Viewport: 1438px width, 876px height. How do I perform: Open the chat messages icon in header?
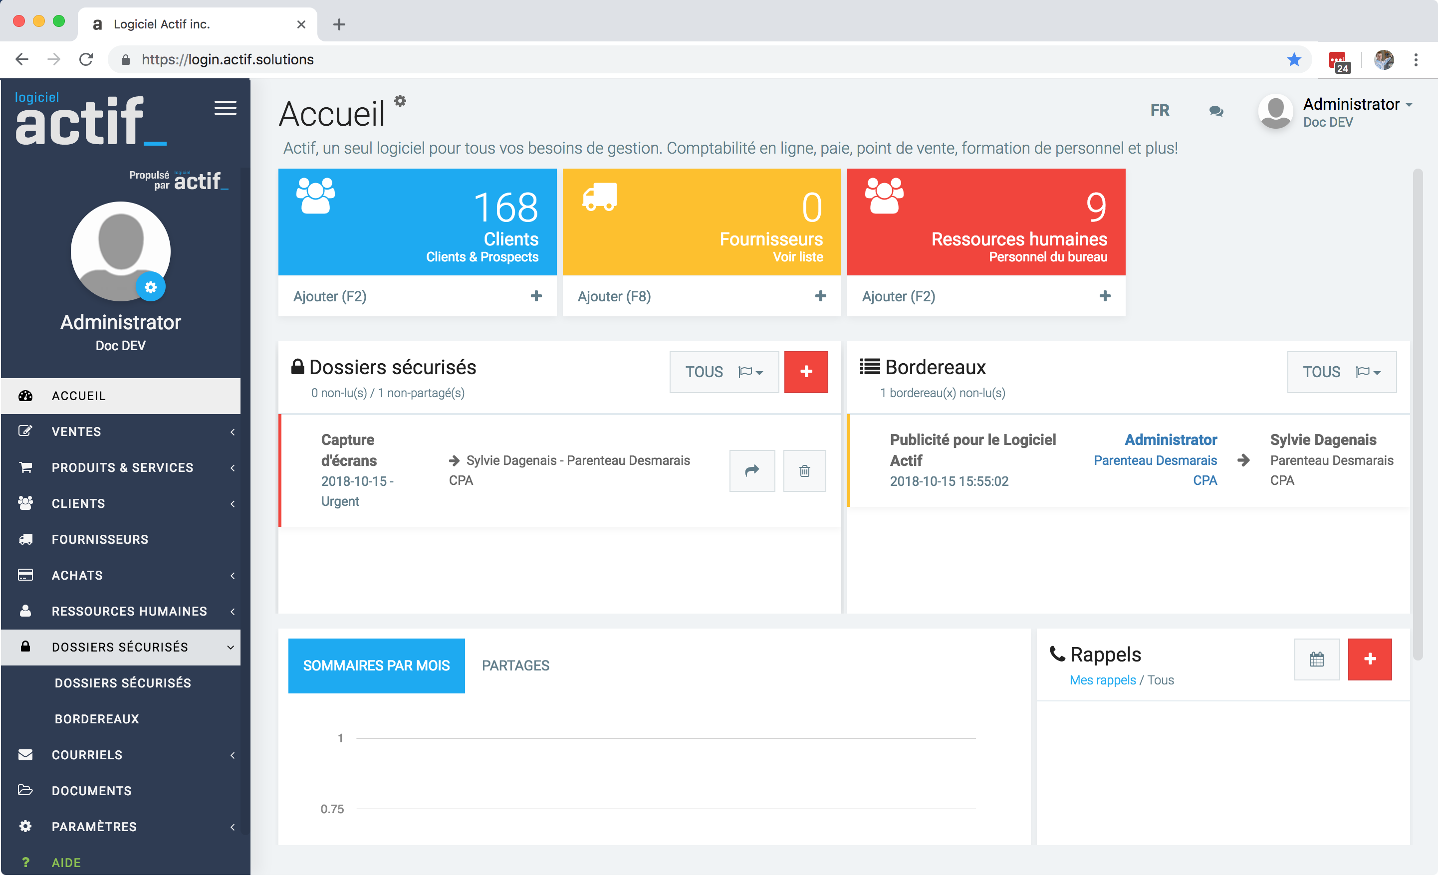(x=1215, y=111)
